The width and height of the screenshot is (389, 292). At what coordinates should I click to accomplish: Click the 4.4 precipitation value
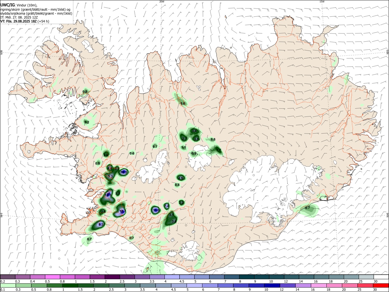click(x=110, y=168)
